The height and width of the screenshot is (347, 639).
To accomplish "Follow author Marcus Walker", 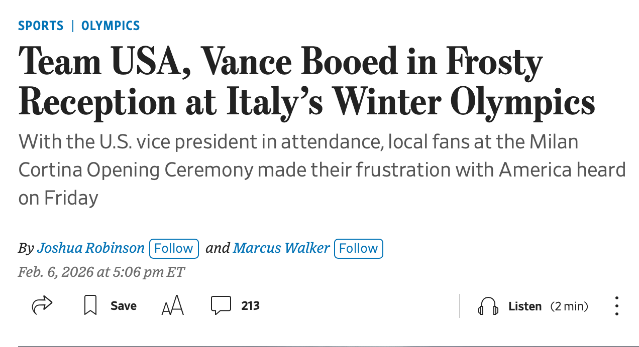I will tap(358, 248).
